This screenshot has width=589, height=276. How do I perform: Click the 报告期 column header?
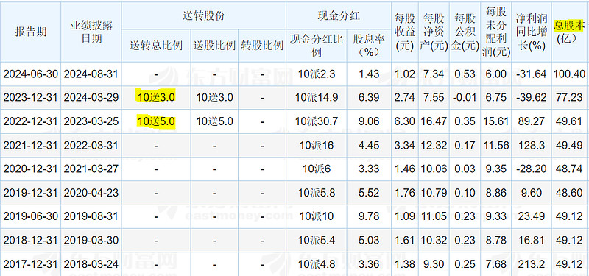point(31,32)
